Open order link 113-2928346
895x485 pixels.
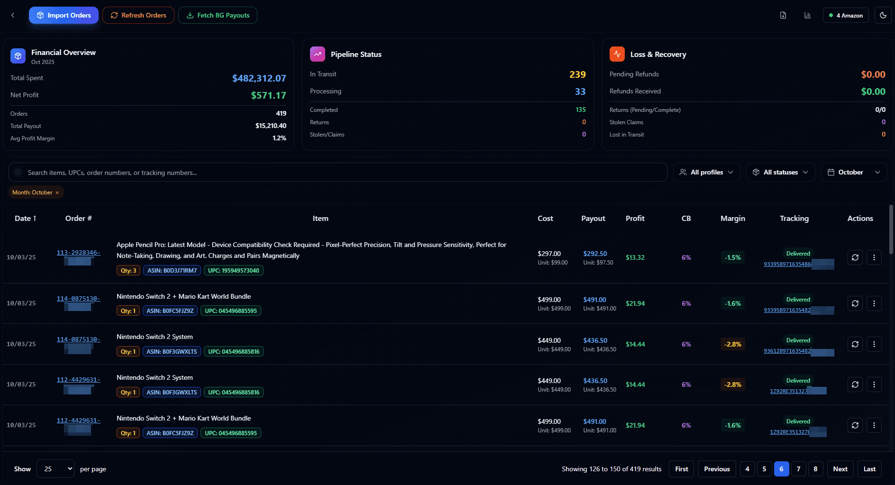coord(78,252)
